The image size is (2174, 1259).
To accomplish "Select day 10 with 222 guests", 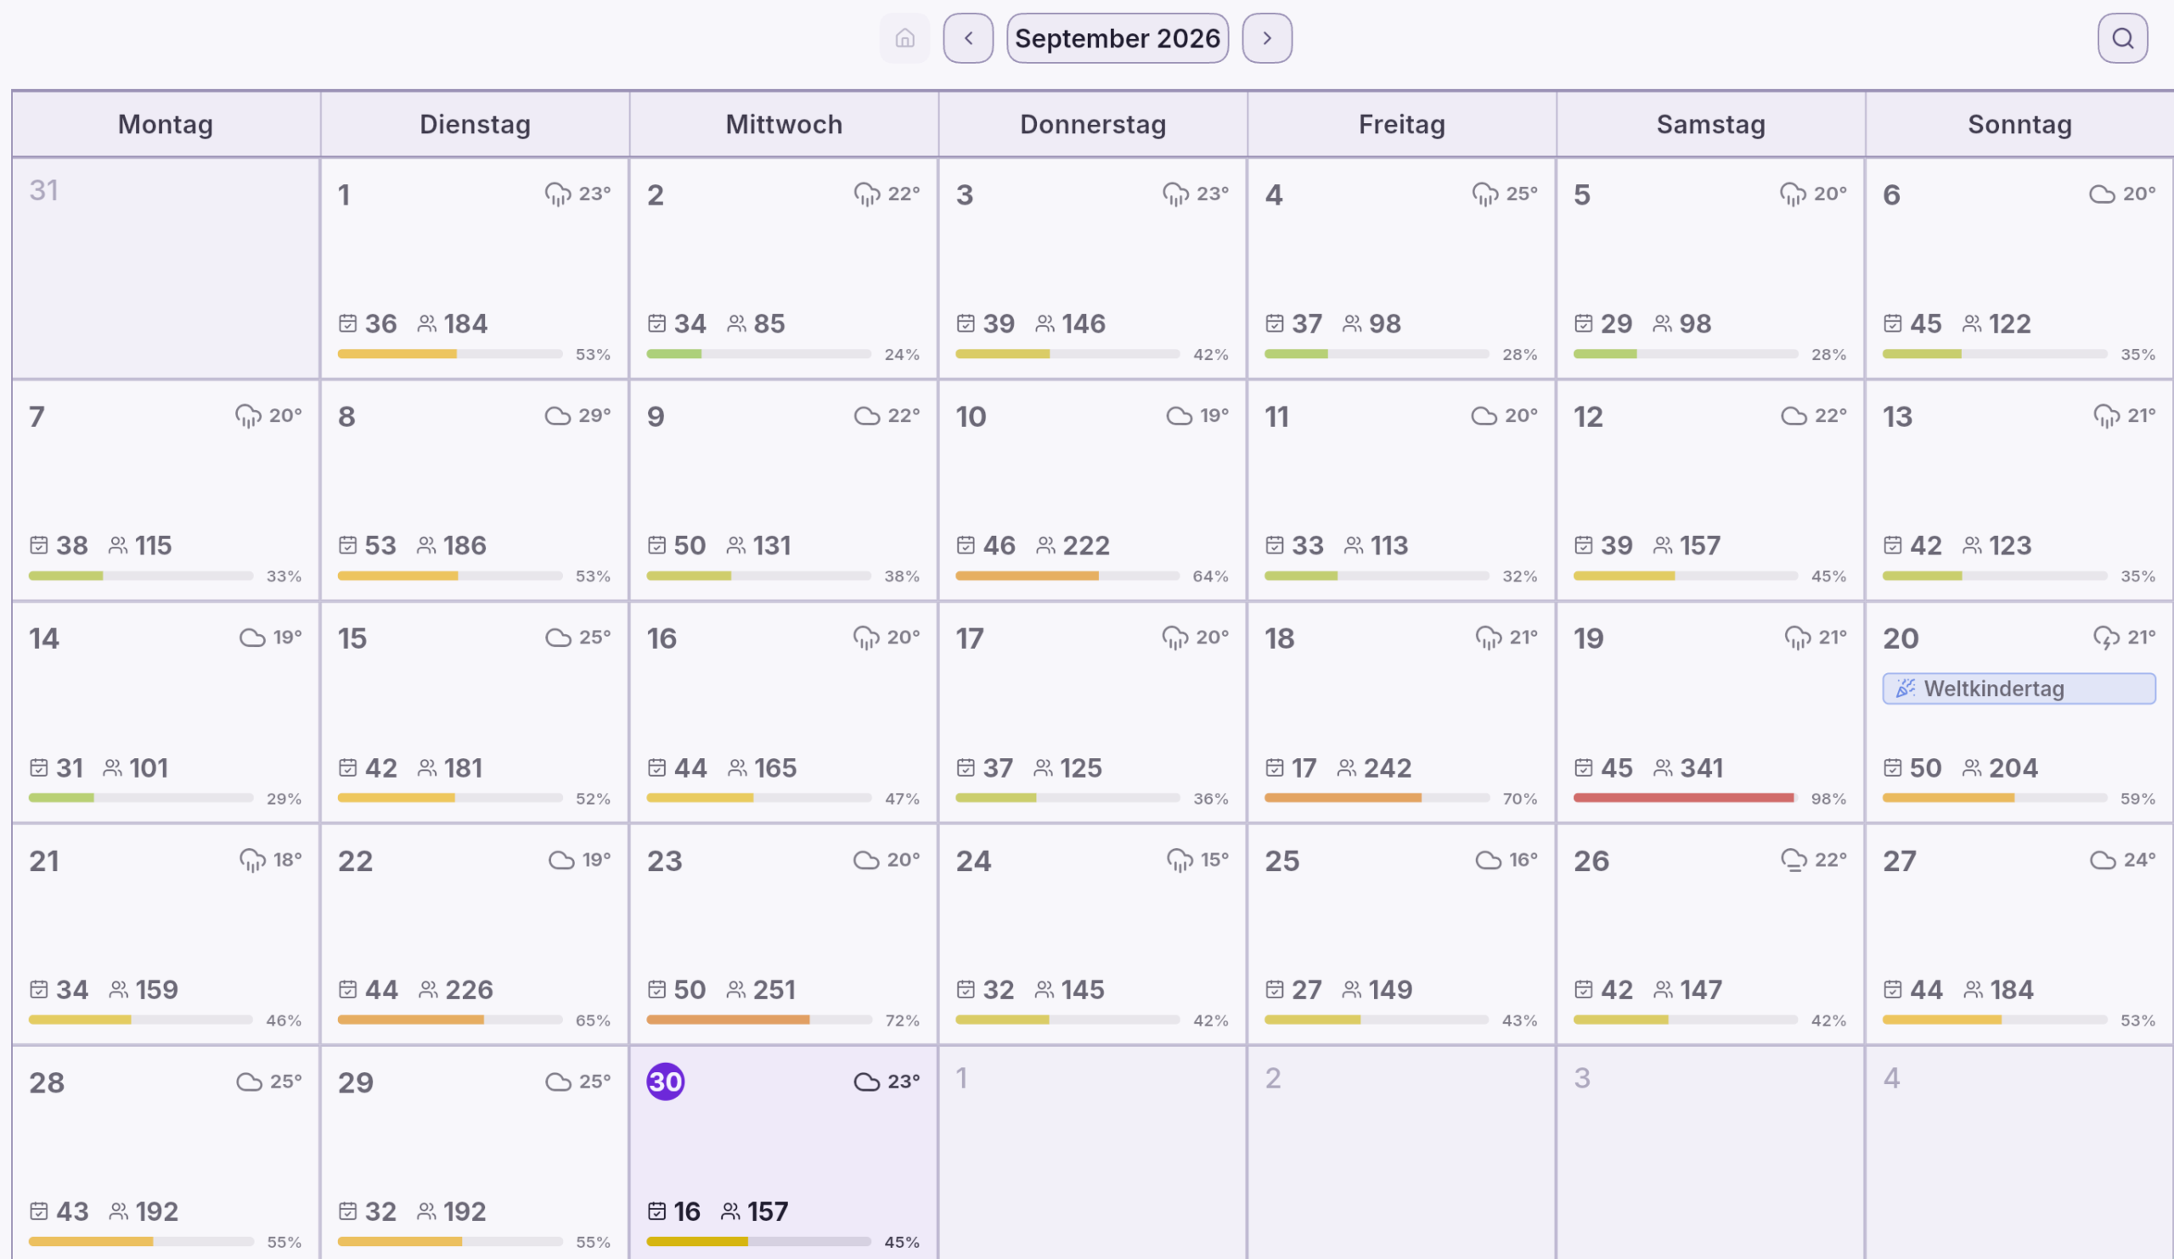I will (x=1092, y=490).
